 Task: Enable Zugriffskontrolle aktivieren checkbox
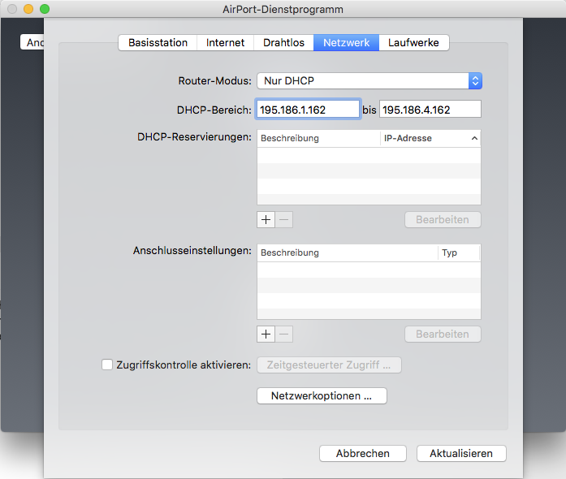click(107, 365)
